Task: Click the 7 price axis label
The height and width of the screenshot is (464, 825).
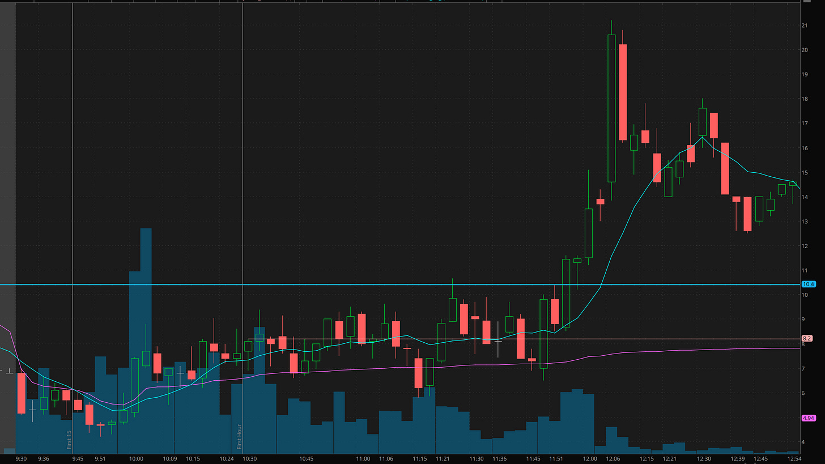Action: [803, 368]
